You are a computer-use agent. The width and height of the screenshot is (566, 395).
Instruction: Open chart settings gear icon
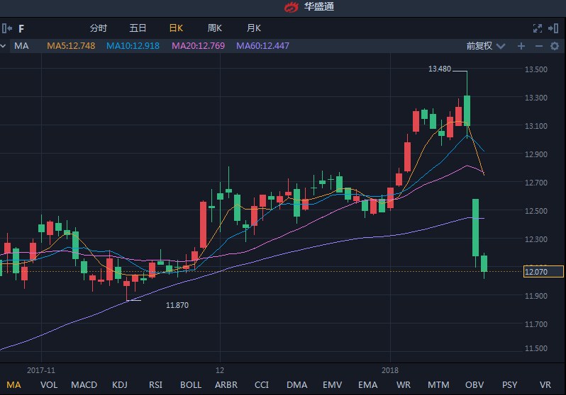[x=555, y=46]
